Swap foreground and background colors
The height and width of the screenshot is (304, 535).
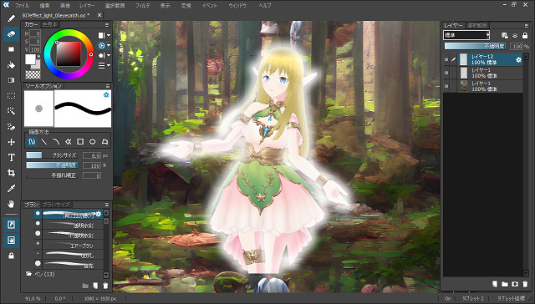click(38, 56)
